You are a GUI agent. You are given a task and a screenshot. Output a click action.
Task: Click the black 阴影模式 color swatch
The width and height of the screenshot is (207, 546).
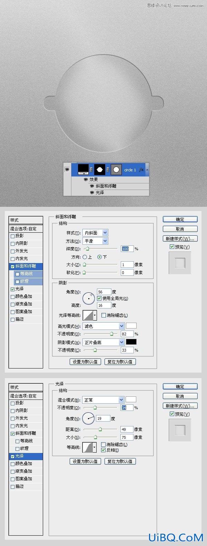tap(131, 342)
